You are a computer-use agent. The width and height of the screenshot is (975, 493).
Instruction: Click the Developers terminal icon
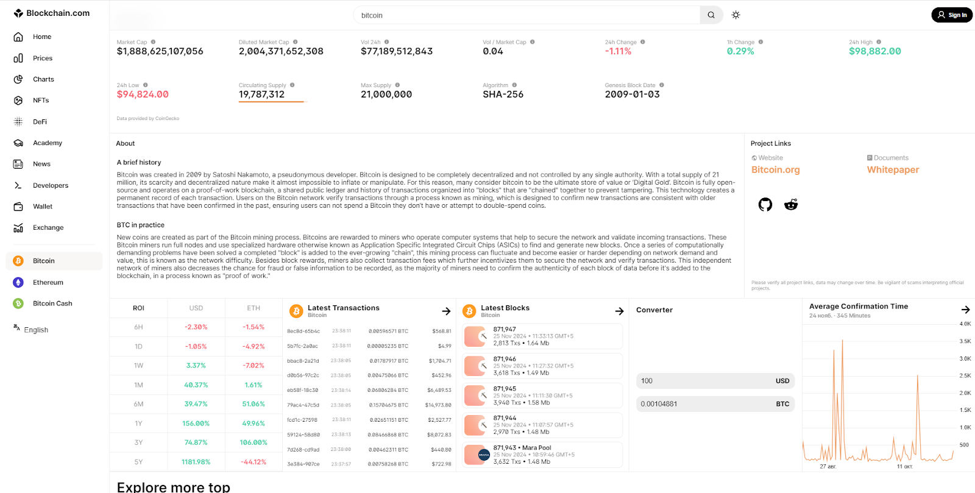[18, 185]
